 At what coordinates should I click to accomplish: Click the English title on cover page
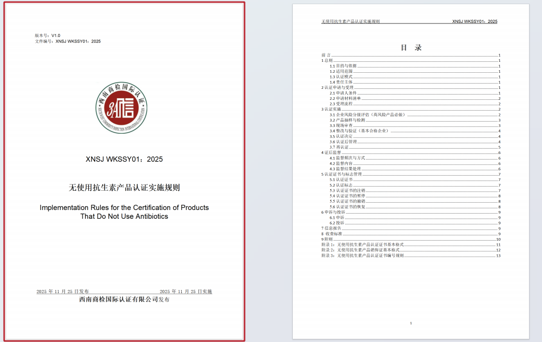click(124, 212)
